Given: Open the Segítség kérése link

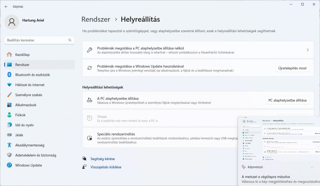Looking at the screenshot, I should click(x=102, y=159).
